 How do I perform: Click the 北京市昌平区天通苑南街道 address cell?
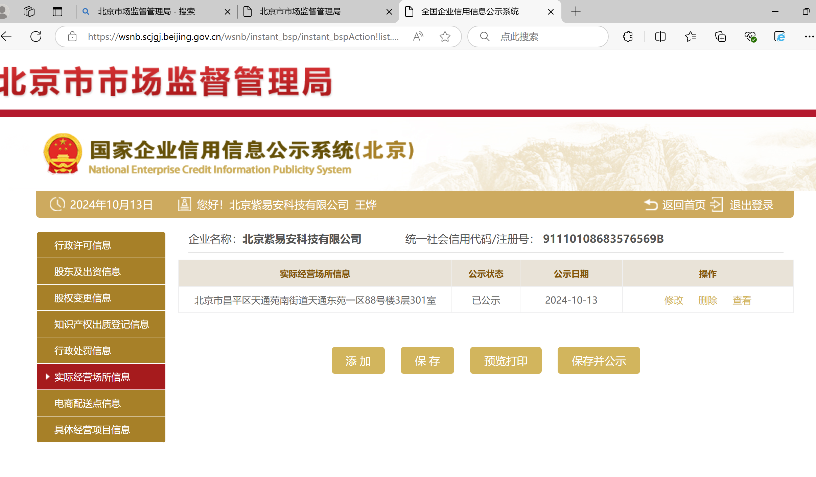pos(315,300)
